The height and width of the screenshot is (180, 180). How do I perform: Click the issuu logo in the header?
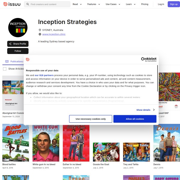click(x=12, y=4)
